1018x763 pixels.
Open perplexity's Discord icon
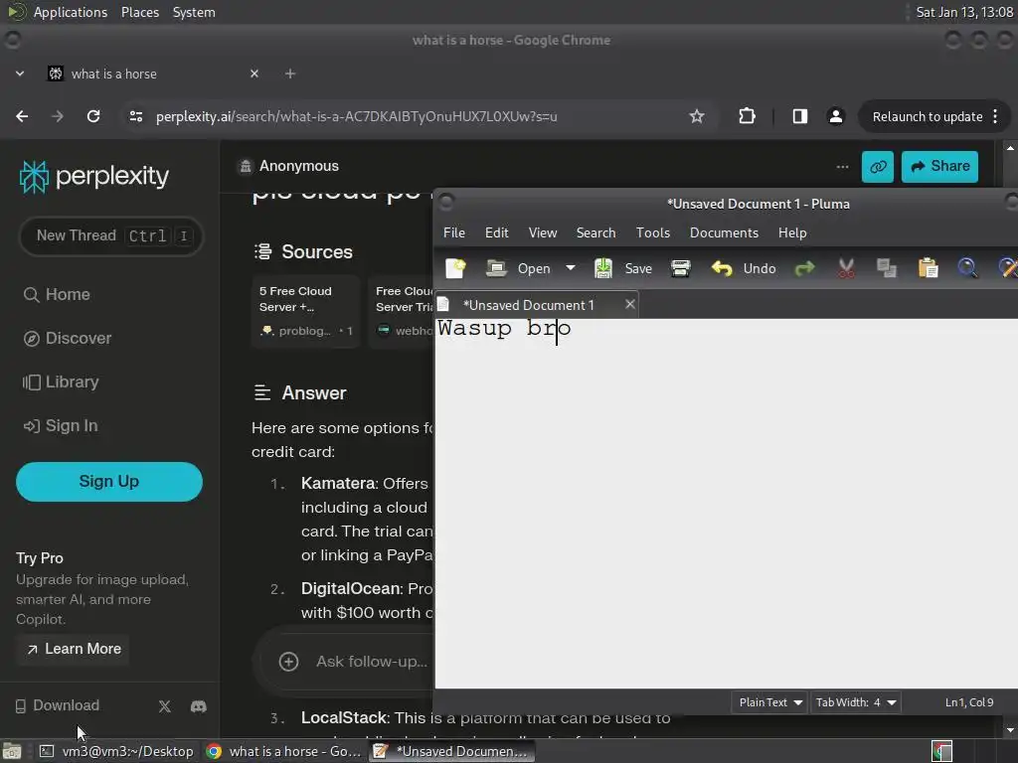[198, 706]
